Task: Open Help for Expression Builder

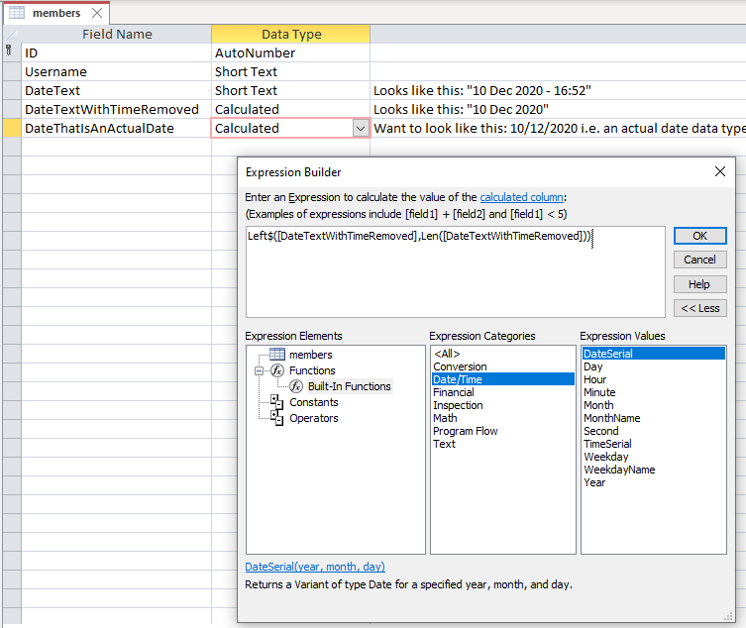Action: [x=699, y=284]
